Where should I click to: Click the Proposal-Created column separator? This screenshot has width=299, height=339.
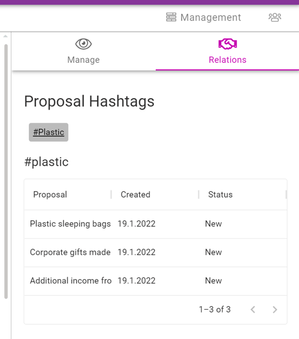(111, 195)
